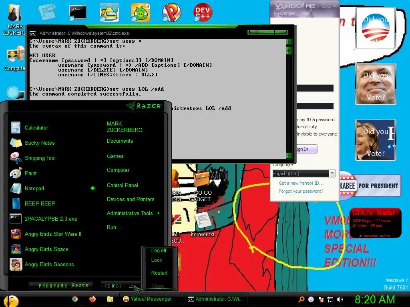Click the McCain Did you Vote gadget
The width and height of the screenshot is (410, 307).
(376, 84)
